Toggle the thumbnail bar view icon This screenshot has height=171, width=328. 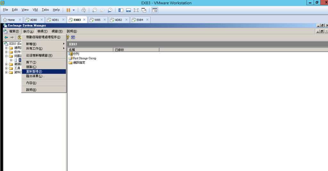tap(128, 10)
